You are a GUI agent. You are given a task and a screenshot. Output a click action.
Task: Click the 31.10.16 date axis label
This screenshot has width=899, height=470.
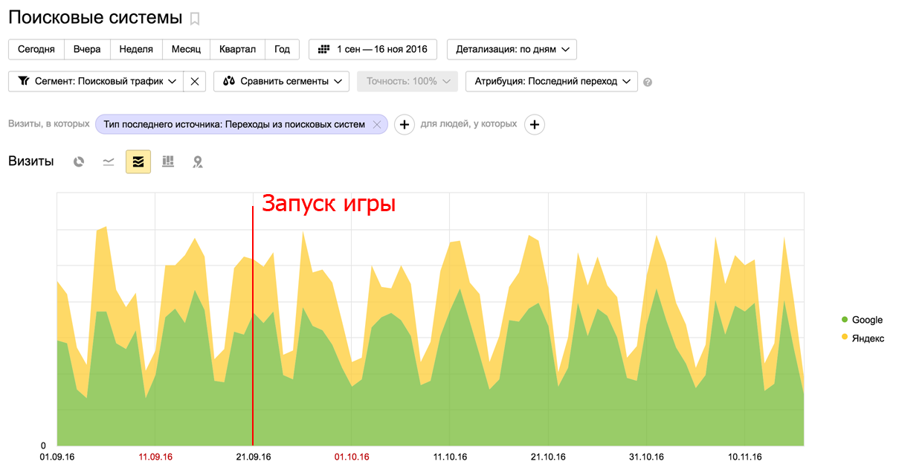(x=646, y=457)
